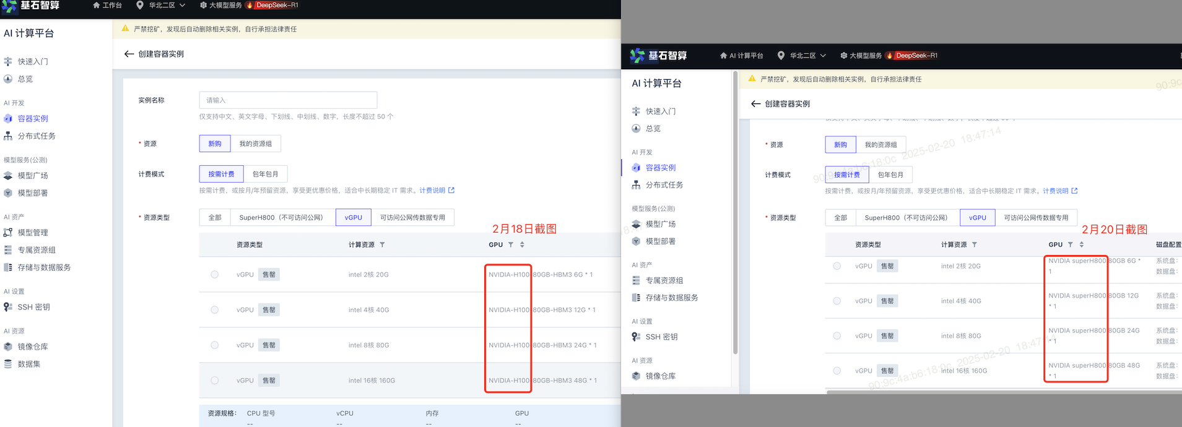
Task: Open 华北二区 region dropdown in left screenshot
Action: (161, 5)
